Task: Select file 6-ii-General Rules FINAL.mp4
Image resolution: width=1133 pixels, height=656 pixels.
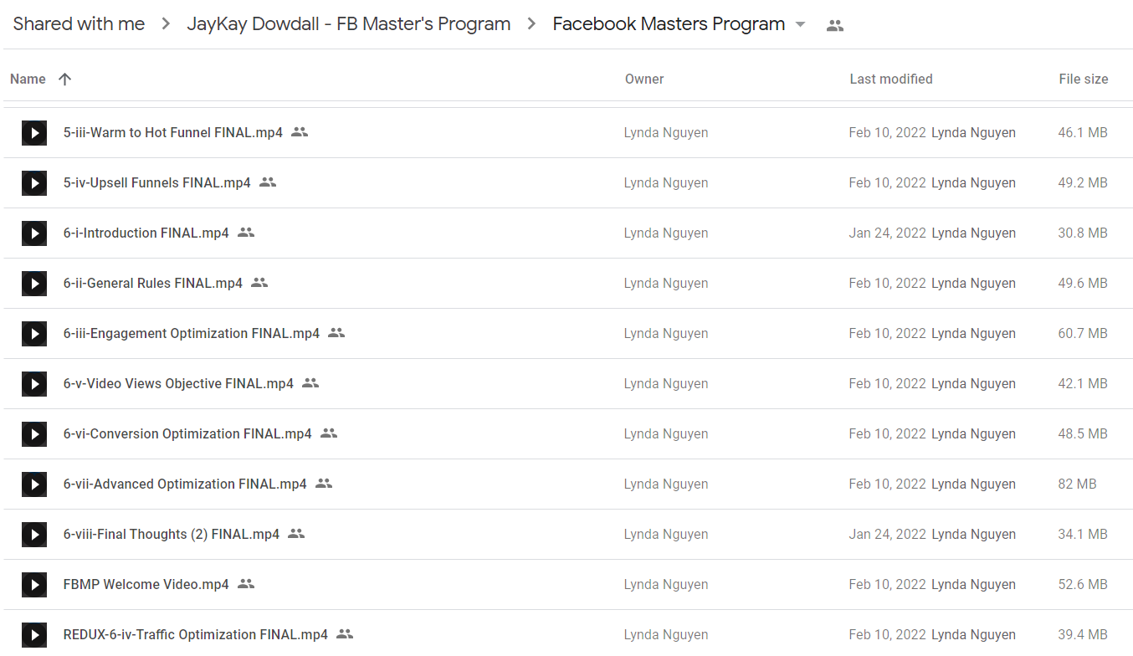Action: (153, 283)
